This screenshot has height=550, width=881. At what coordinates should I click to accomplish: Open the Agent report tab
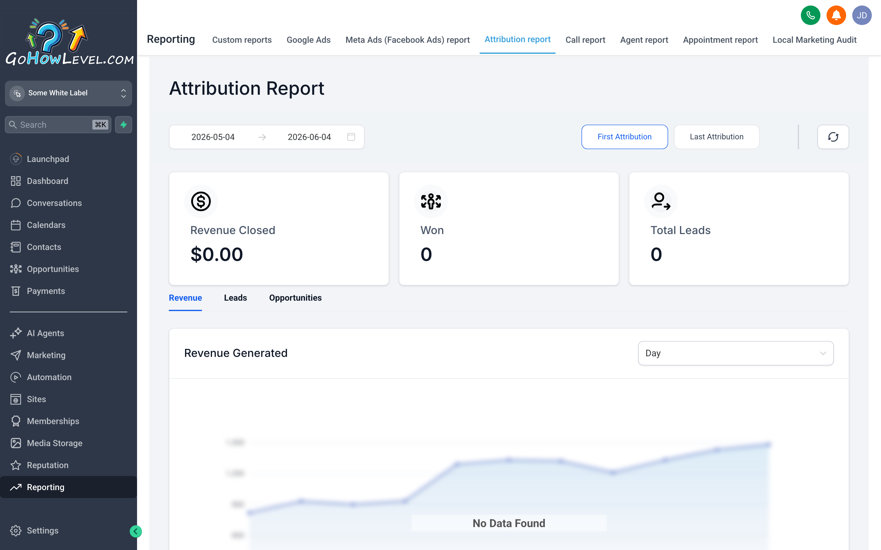point(644,40)
